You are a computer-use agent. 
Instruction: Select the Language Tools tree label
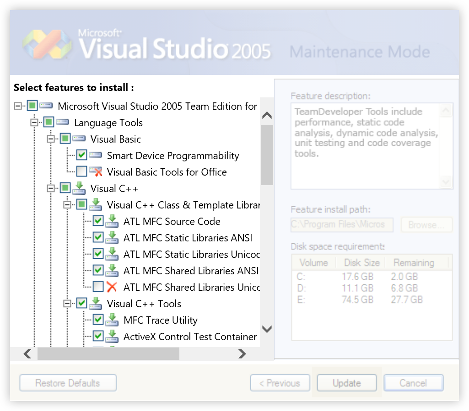[x=108, y=123]
